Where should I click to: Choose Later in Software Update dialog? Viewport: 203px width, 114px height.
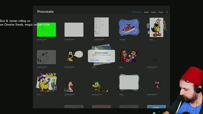click(108, 60)
